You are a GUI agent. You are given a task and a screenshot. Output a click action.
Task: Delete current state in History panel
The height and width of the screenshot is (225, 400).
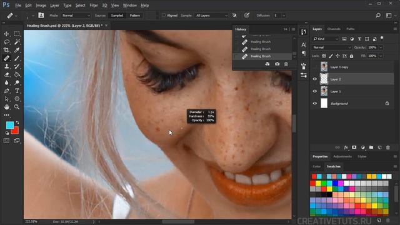[286, 64]
